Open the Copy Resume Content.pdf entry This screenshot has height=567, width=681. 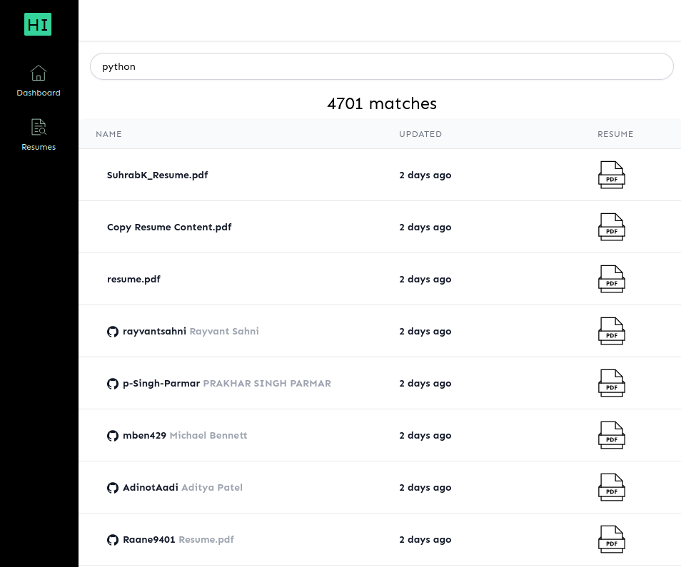[x=169, y=227]
